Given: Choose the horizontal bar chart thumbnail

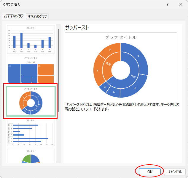Looking at the screenshot, I should click(31, 132).
